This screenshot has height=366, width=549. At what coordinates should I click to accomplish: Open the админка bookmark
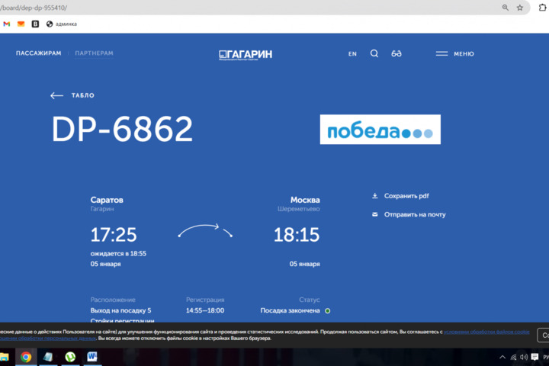61,24
